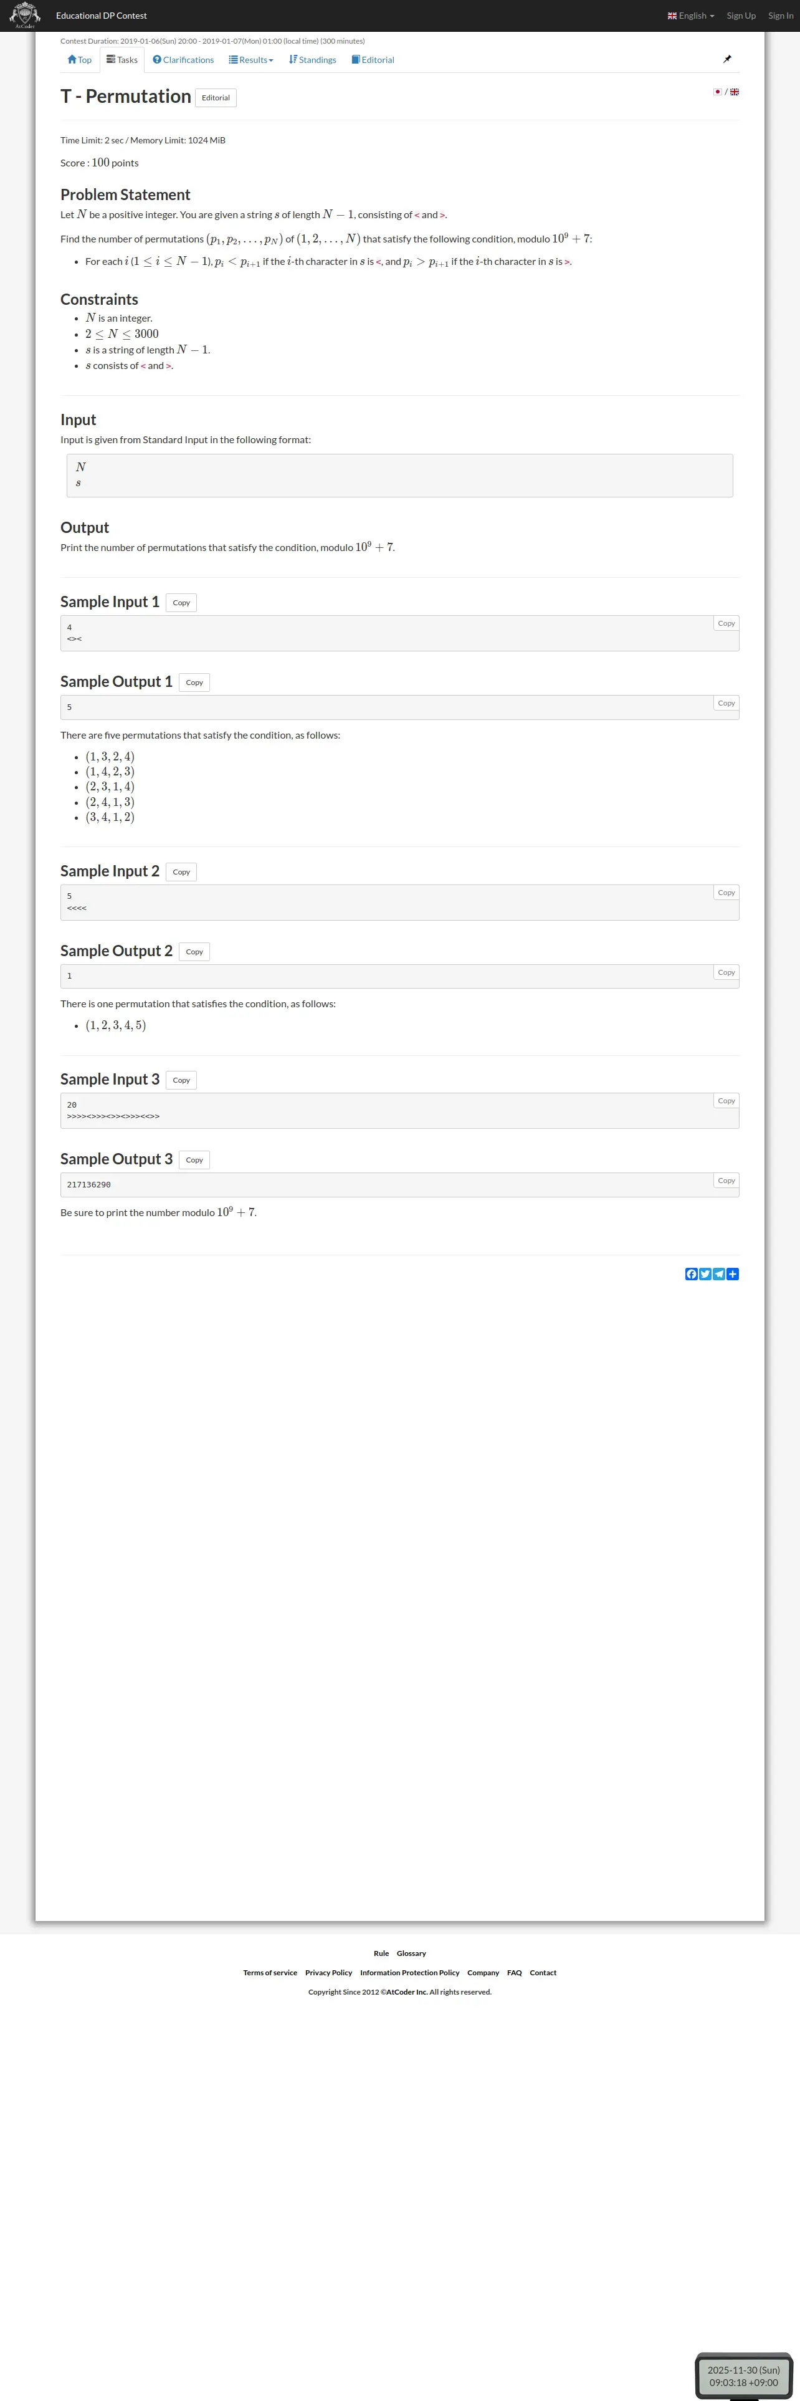Click the Editorial button next to the title

pyautogui.click(x=215, y=98)
